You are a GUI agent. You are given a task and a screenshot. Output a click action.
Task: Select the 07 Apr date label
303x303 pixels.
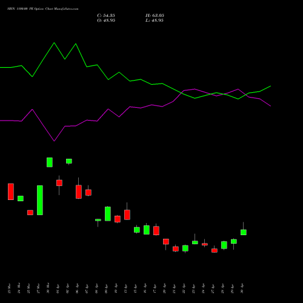(87, 288)
